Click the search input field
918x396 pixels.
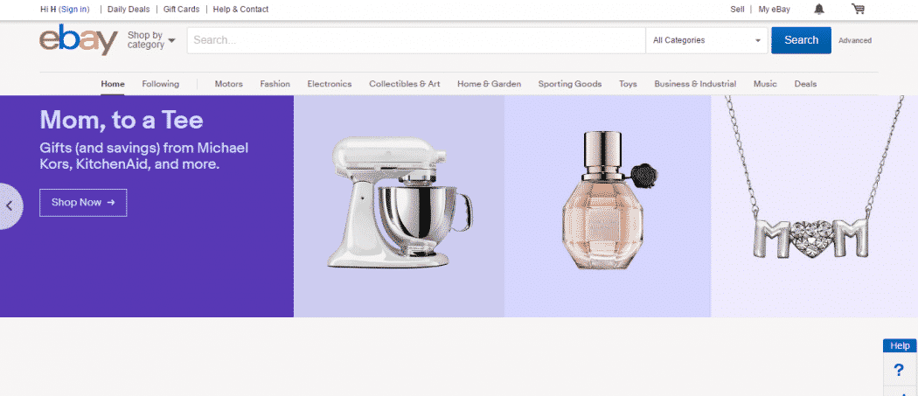coord(416,40)
